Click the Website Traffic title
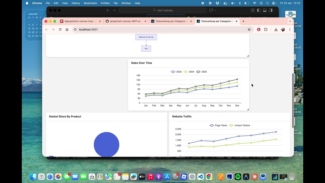The image size is (325, 183). 182,116
